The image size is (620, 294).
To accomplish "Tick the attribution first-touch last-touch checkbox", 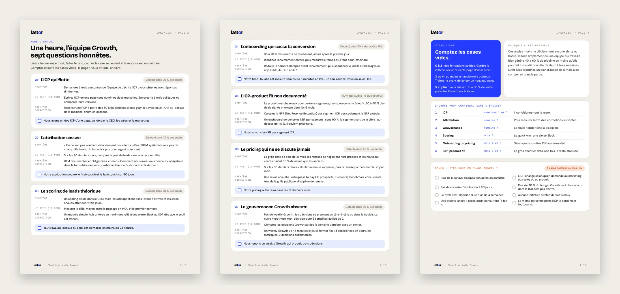I will pos(40,174).
